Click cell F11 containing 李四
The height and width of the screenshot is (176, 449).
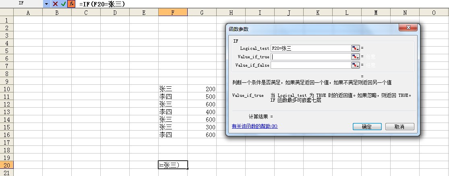(x=173, y=96)
